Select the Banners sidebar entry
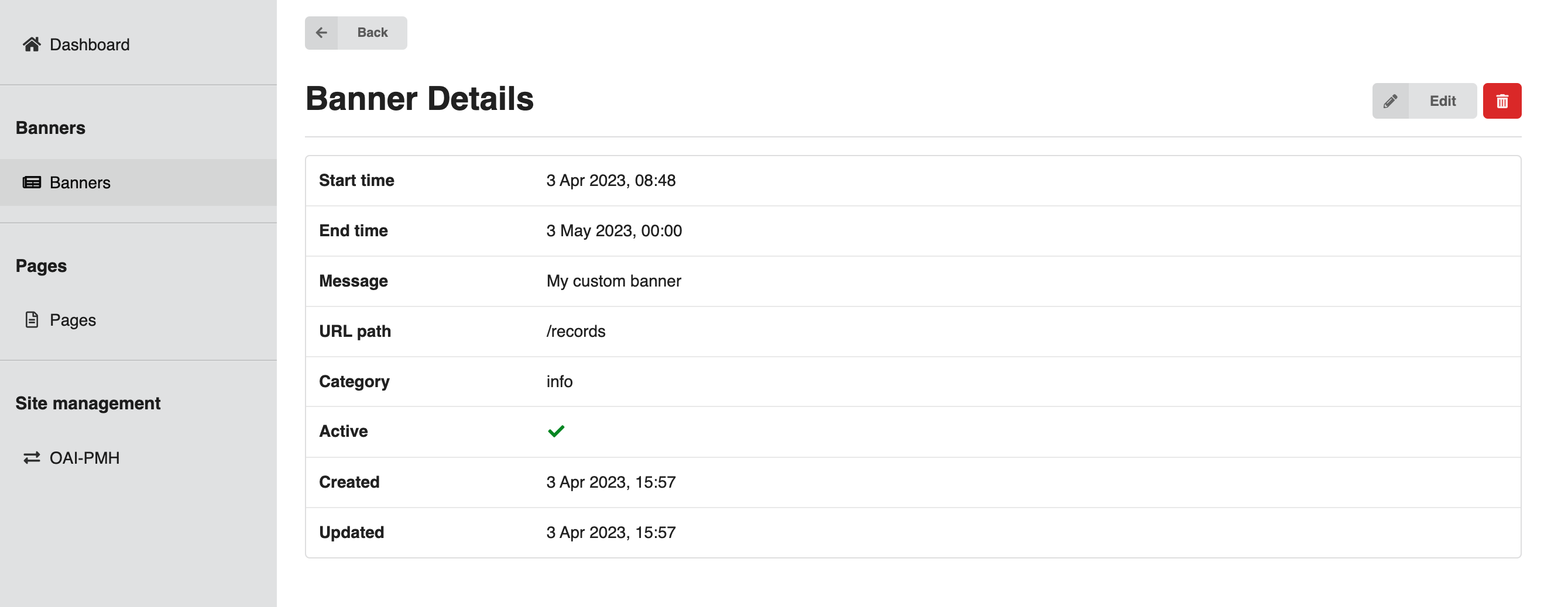The height and width of the screenshot is (607, 1544). tap(139, 182)
